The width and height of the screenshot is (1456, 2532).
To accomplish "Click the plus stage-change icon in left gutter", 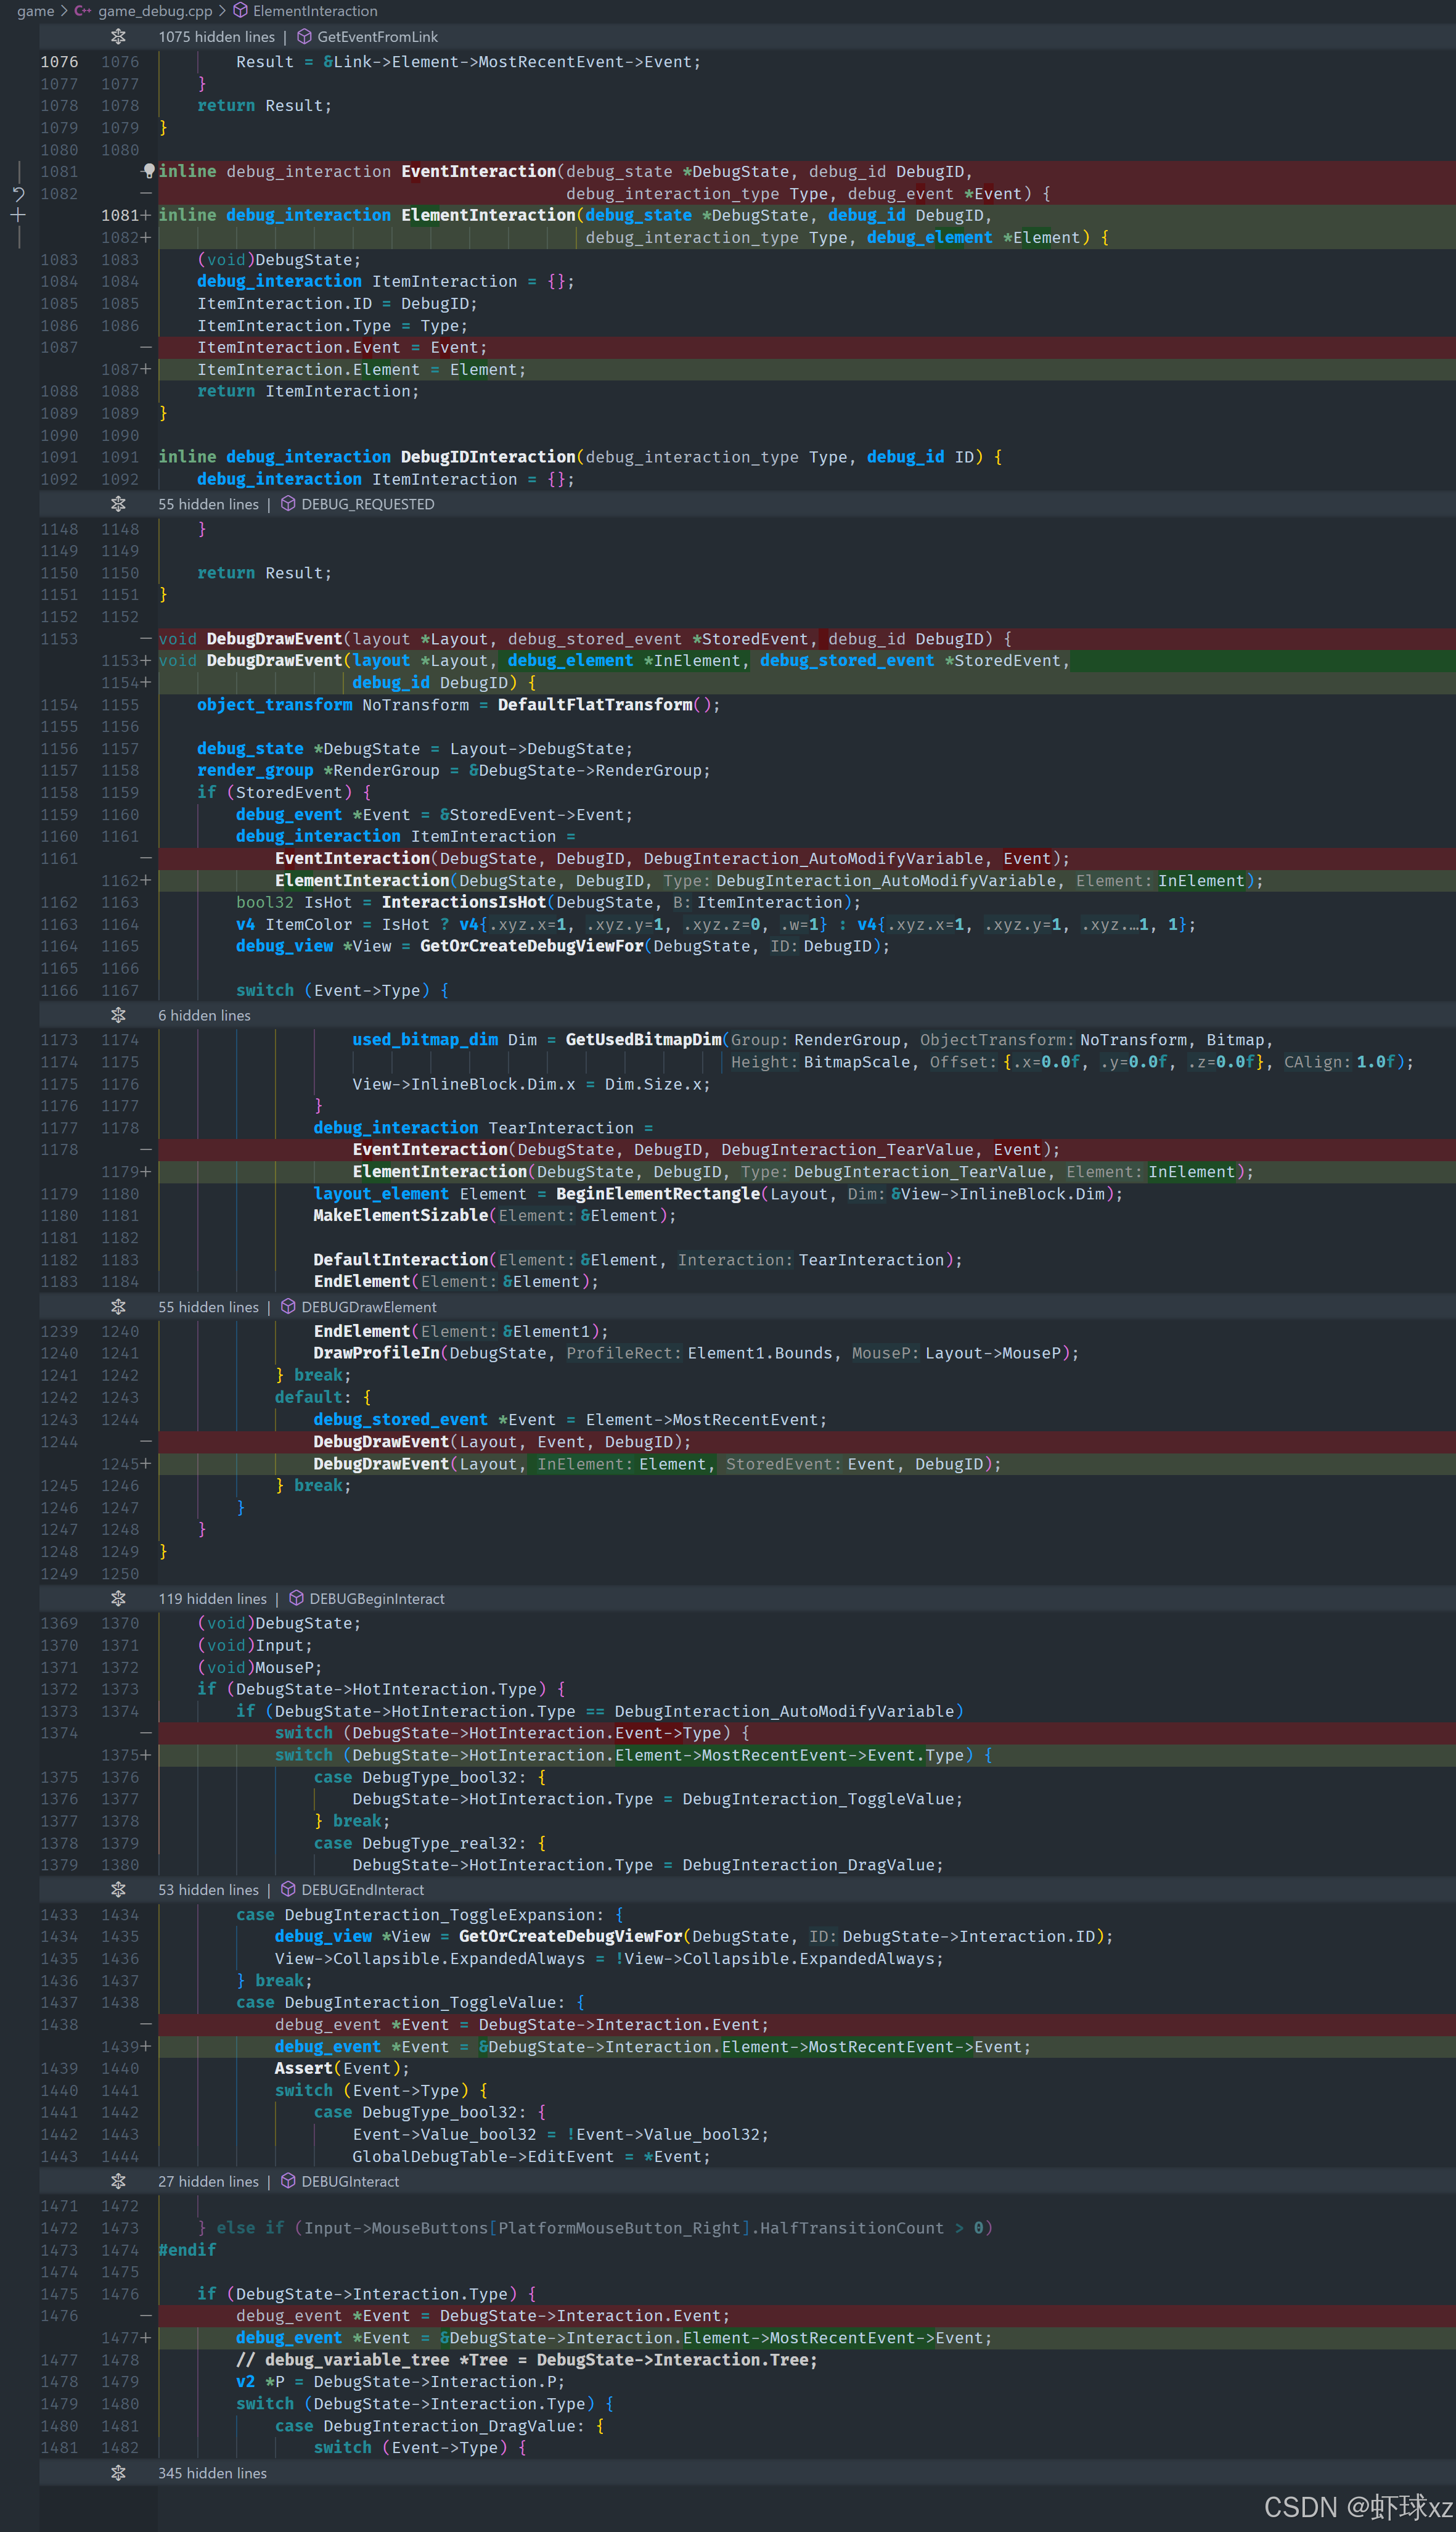I will pyautogui.click(x=18, y=215).
